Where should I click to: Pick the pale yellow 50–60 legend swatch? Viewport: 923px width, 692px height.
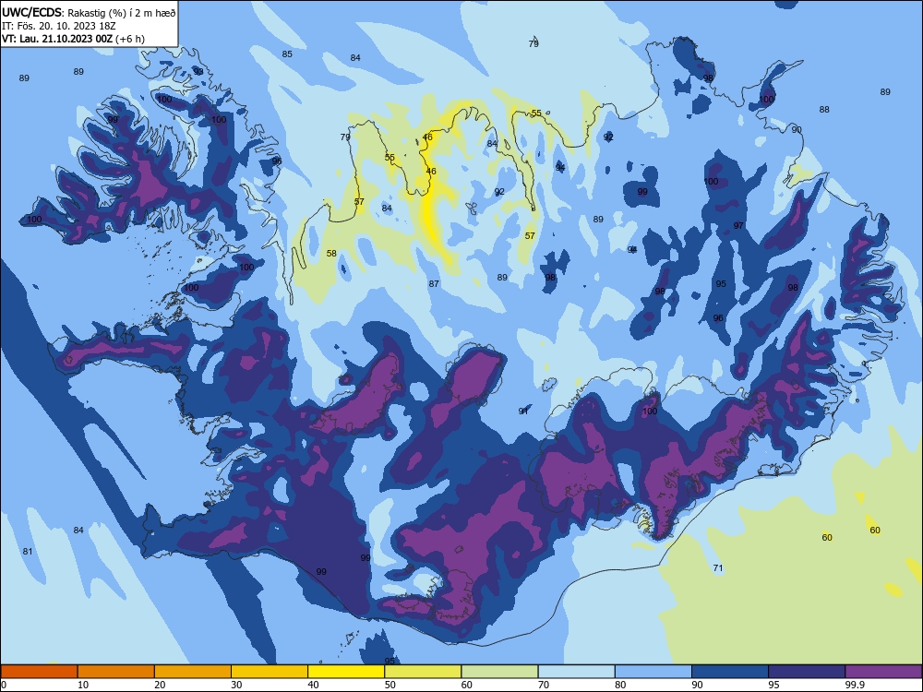pyautogui.click(x=423, y=672)
